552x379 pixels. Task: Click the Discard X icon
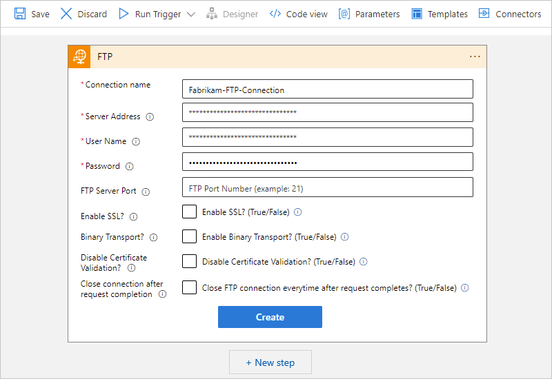tap(66, 14)
